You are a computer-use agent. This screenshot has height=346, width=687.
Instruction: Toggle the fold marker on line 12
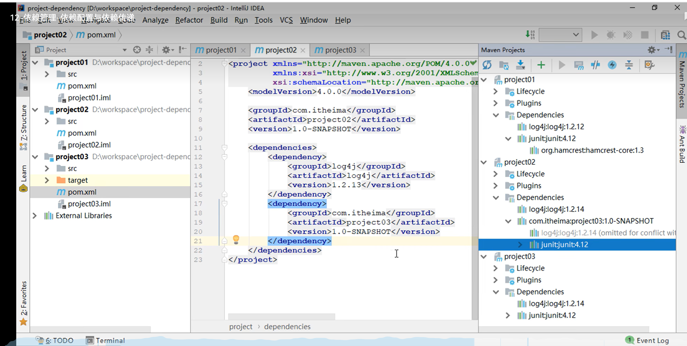pos(224,157)
